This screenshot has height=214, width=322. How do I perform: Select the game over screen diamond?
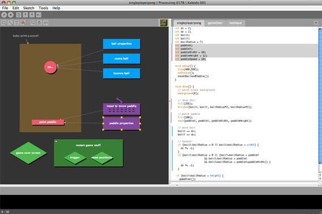[28, 153]
